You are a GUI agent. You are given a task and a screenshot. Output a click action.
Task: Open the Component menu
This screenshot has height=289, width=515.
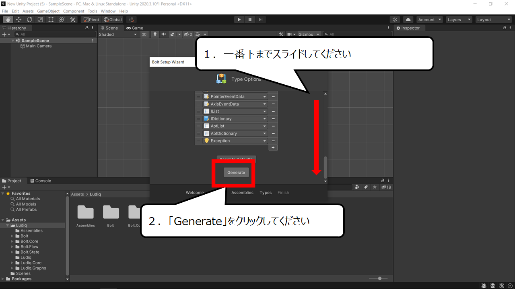(x=74, y=11)
